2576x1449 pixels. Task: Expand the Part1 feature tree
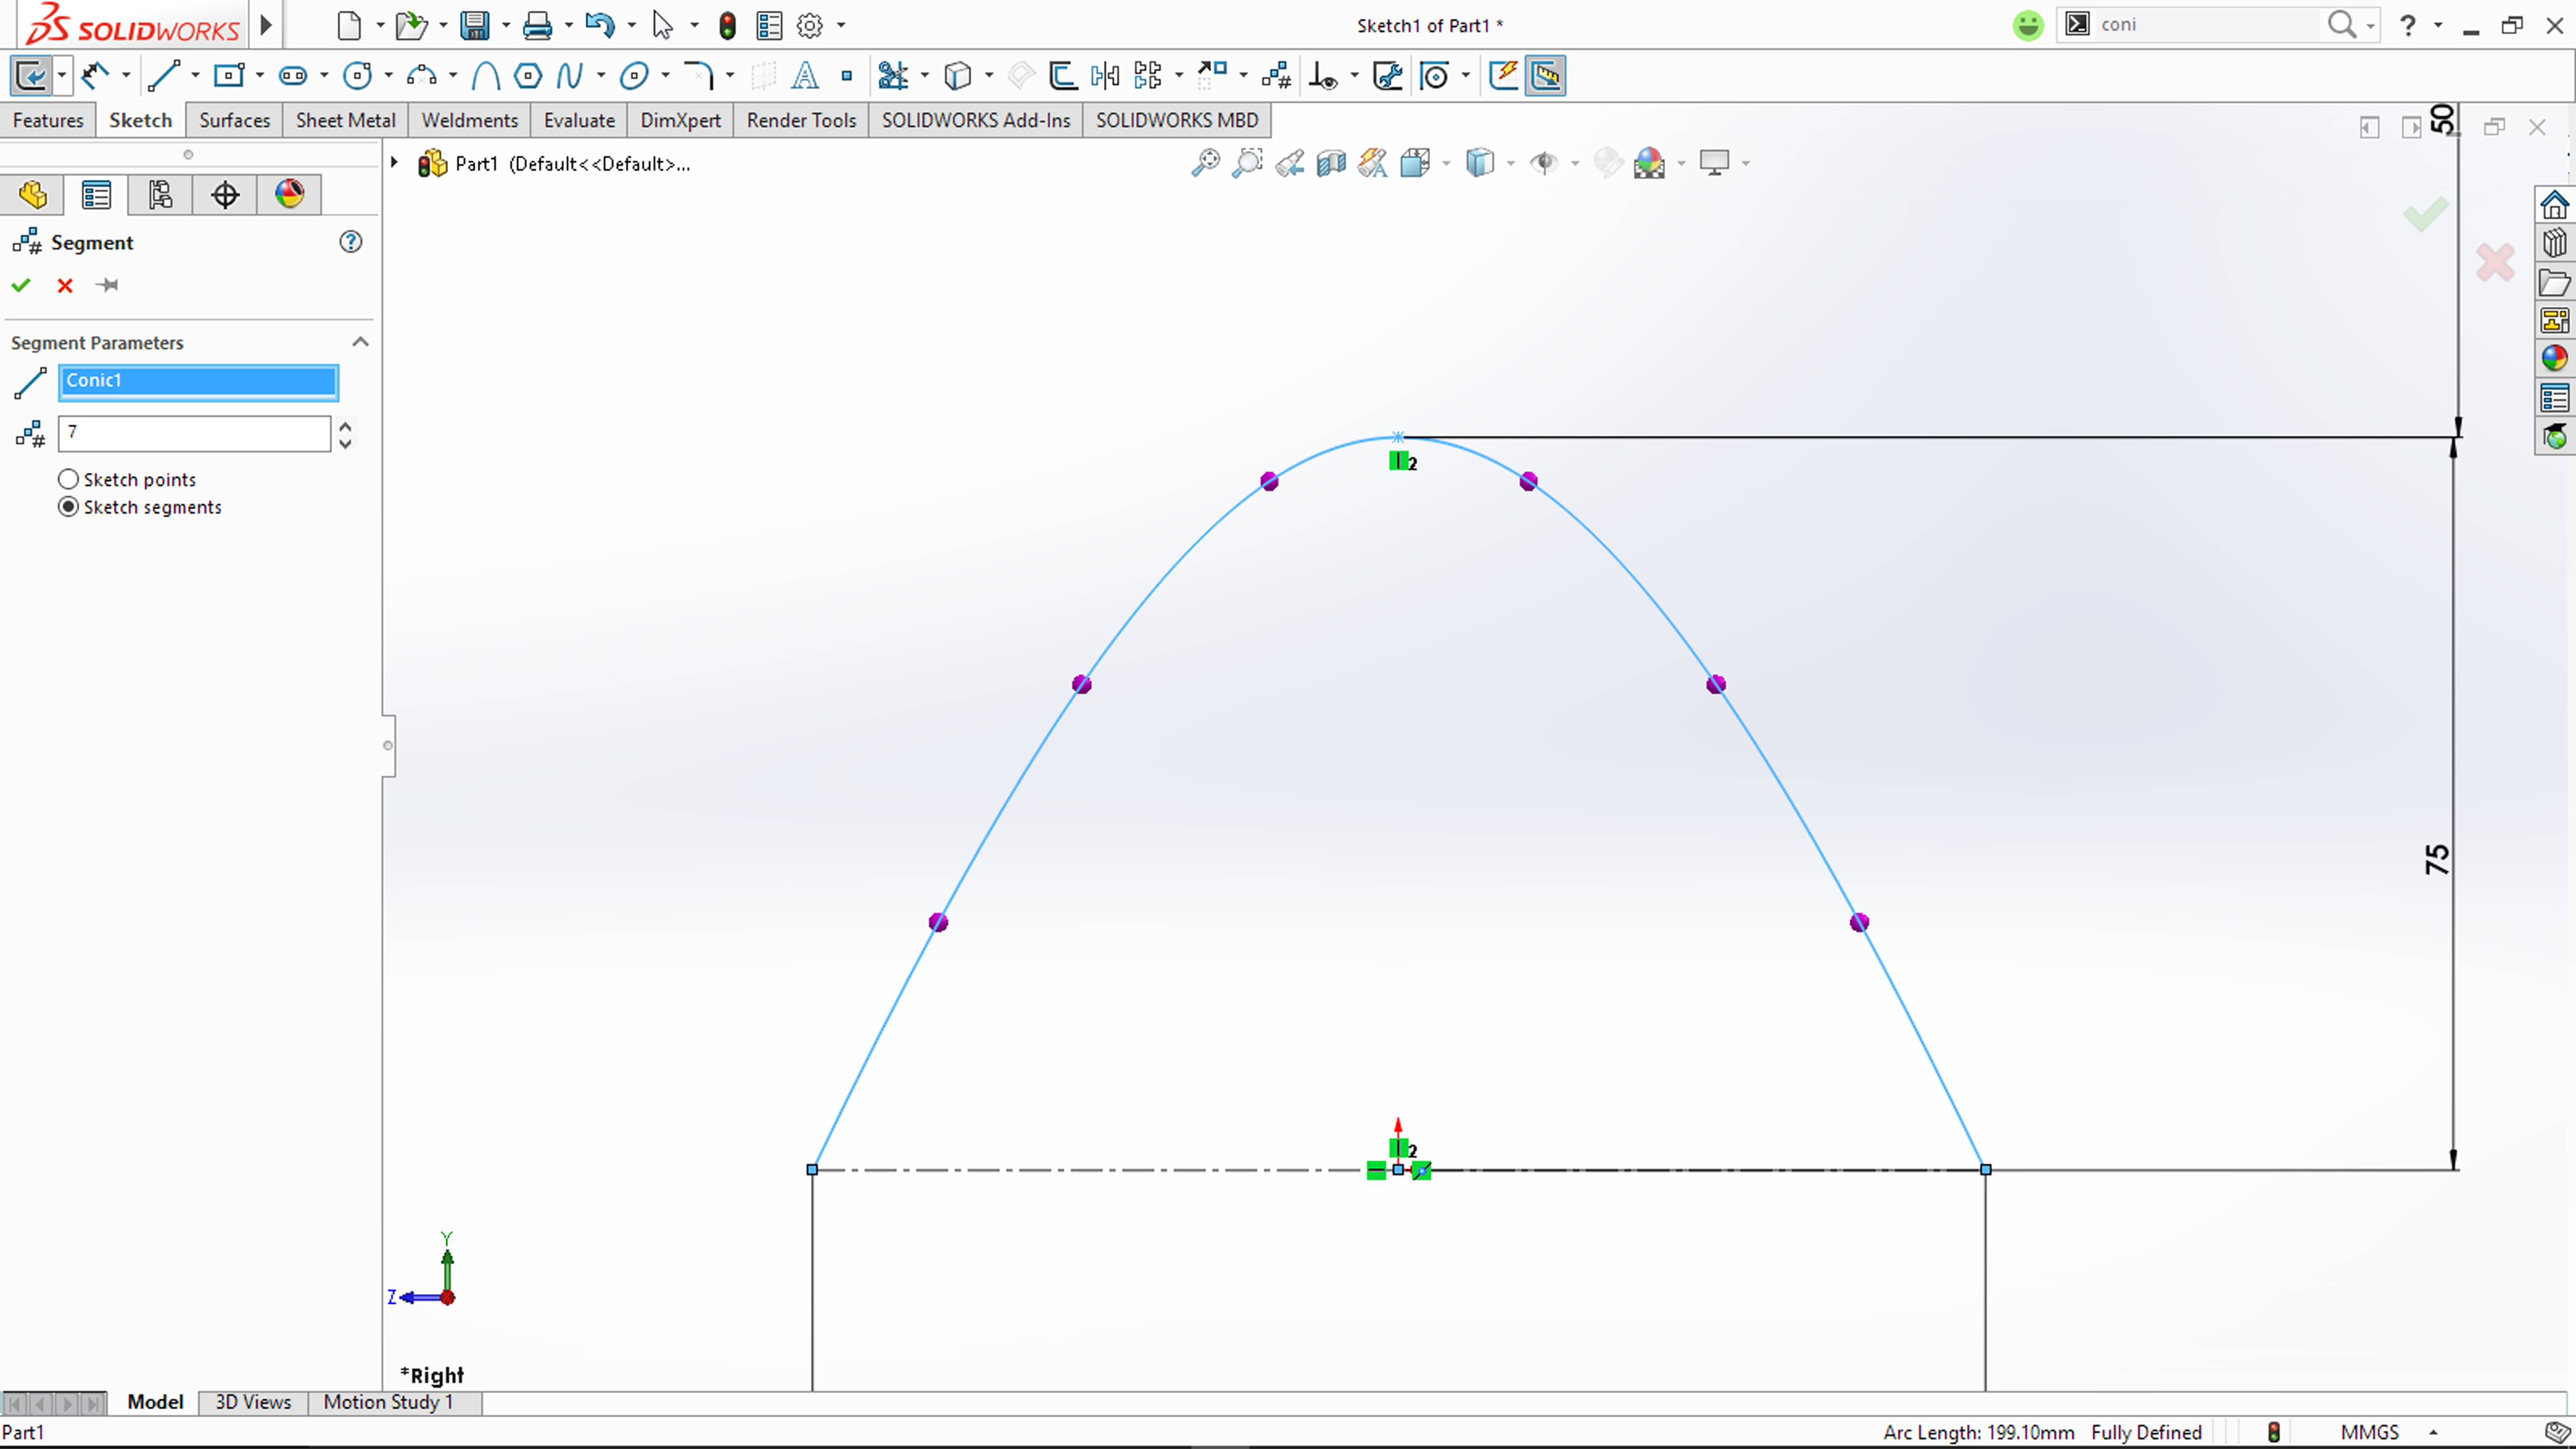395,162
